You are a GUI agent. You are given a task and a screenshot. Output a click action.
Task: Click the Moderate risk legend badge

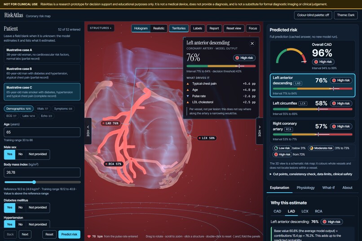321,148
